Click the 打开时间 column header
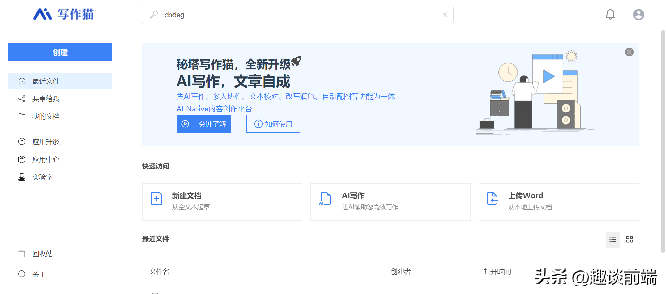The image size is (666, 294). 497,272
